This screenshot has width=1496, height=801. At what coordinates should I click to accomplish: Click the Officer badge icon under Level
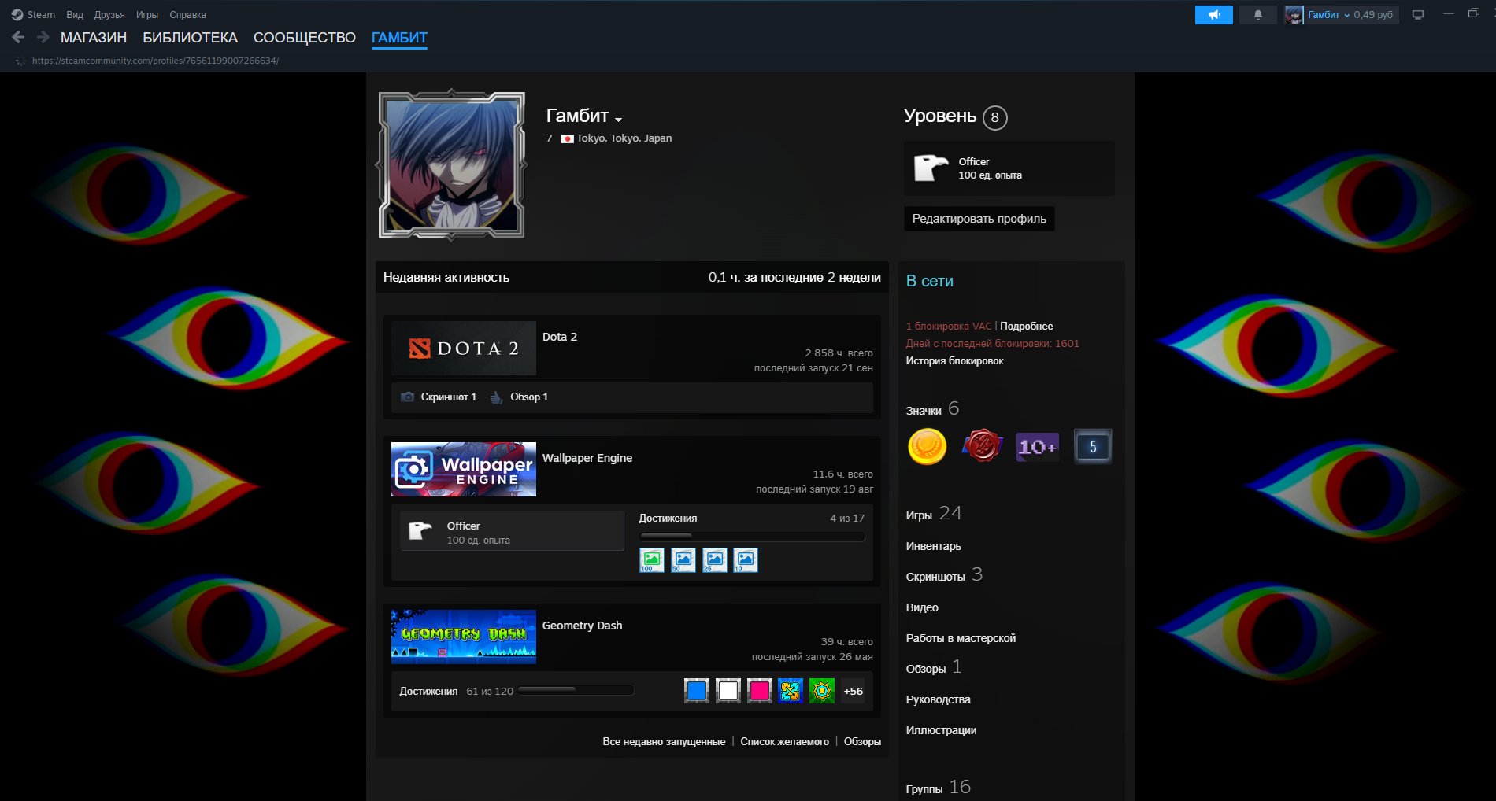pos(931,168)
